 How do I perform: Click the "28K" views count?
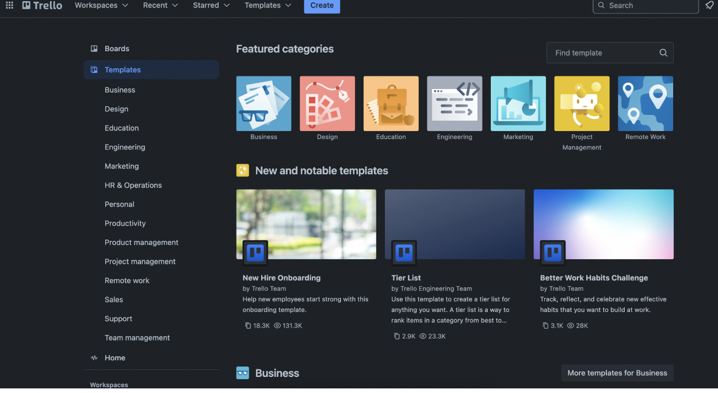coord(582,326)
